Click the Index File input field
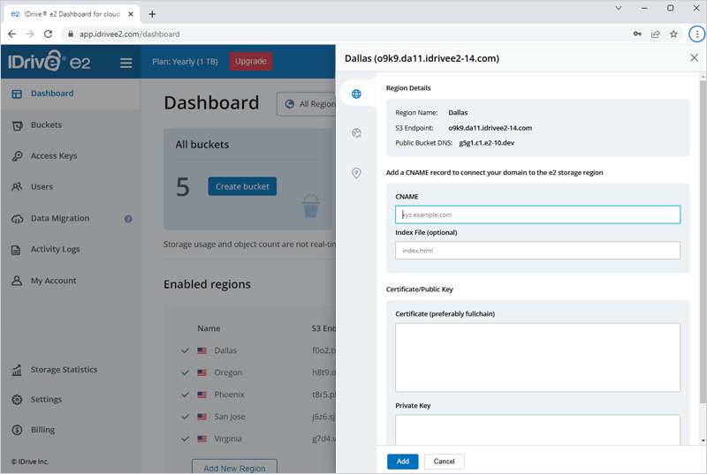This screenshot has height=474, width=707. pyautogui.click(x=538, y=251)
